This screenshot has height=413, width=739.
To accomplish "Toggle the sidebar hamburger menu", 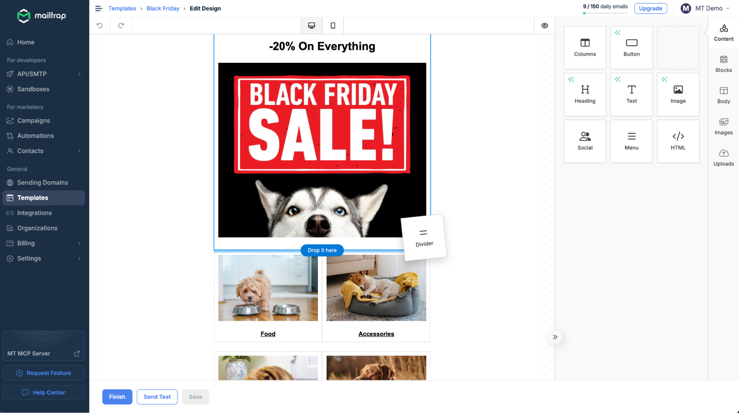I will 98,8.
